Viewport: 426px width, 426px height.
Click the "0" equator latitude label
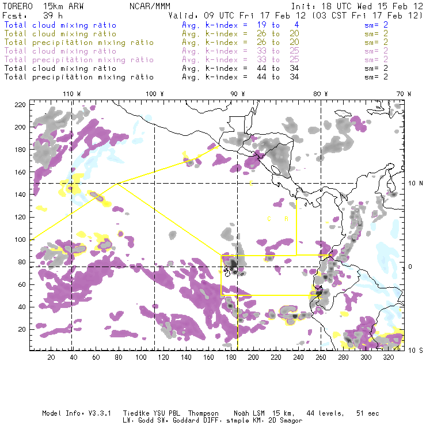point(410,267)
